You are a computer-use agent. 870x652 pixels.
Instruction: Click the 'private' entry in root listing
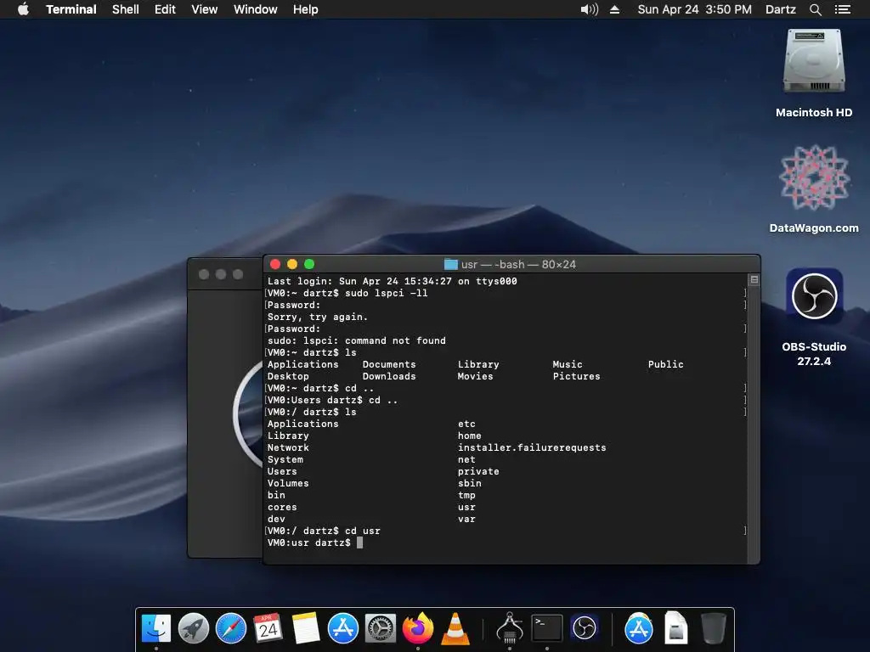(x=478, y=471)
